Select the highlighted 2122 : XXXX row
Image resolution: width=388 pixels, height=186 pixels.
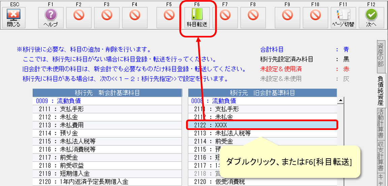tap(262, 125)
